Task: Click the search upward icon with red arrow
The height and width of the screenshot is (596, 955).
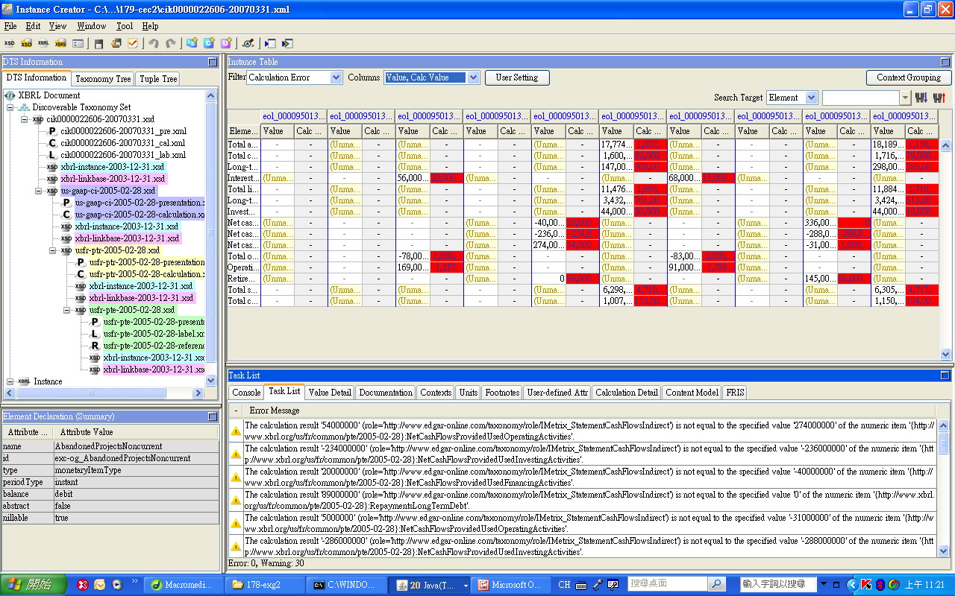Action: [939, 98]
